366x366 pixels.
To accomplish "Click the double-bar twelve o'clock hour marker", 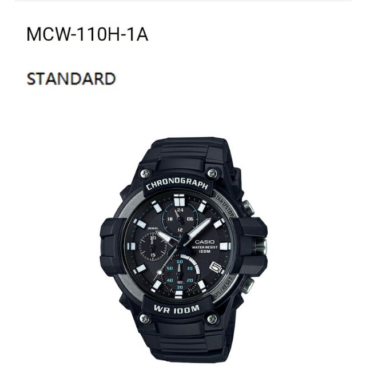I will 179,200.
